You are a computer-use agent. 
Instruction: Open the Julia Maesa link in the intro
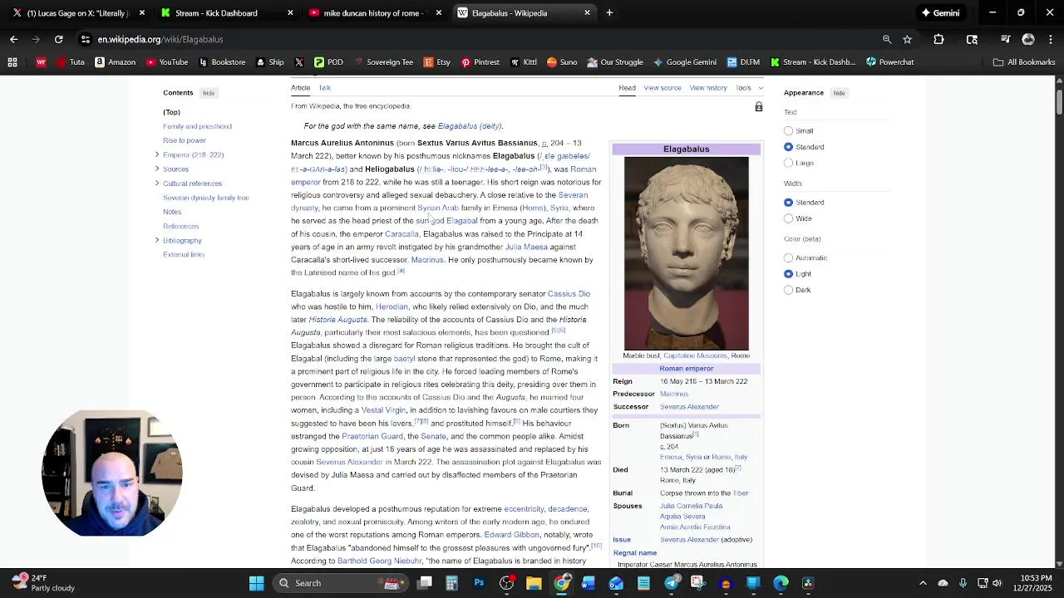(x=526, y=247)
